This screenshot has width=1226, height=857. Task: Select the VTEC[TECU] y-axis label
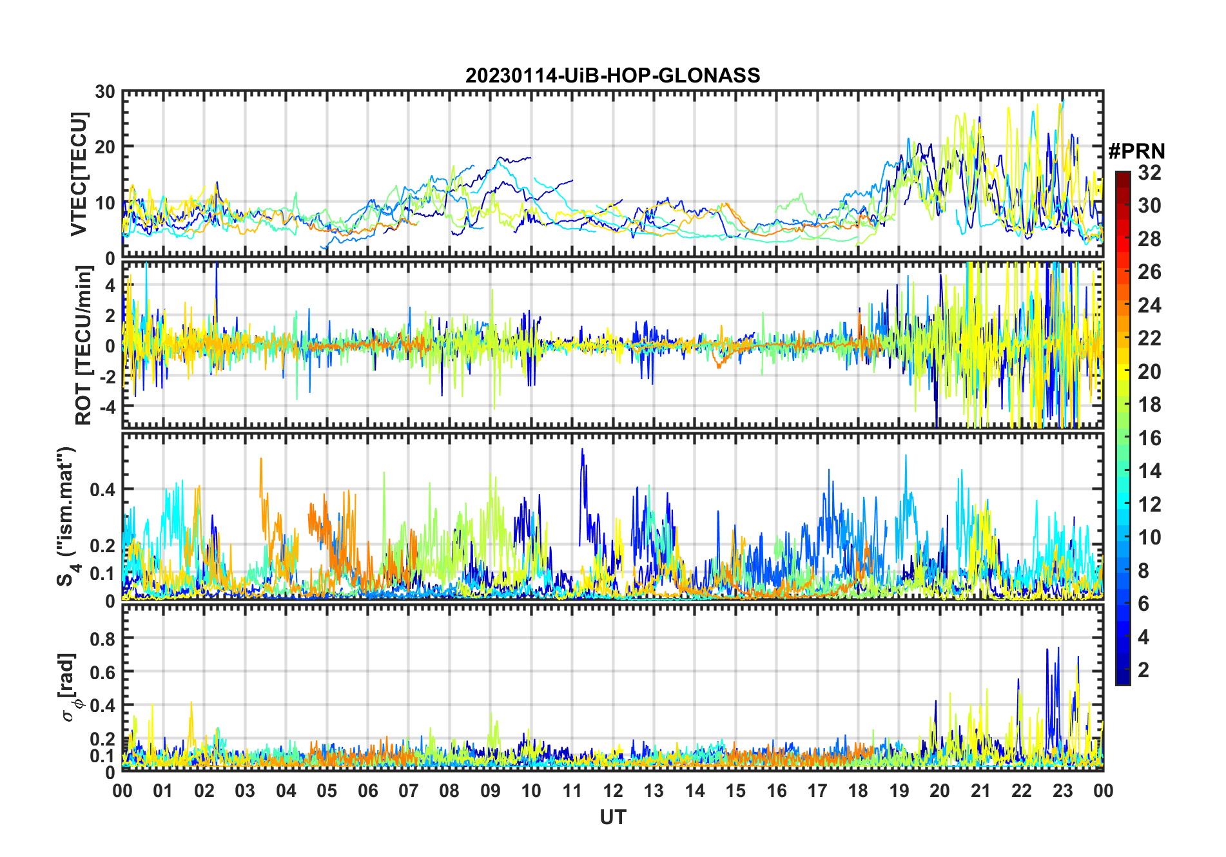[x=79, y=175]
